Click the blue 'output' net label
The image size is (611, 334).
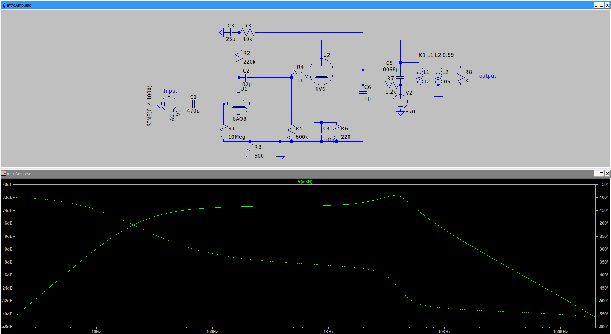tap(487, 76)
